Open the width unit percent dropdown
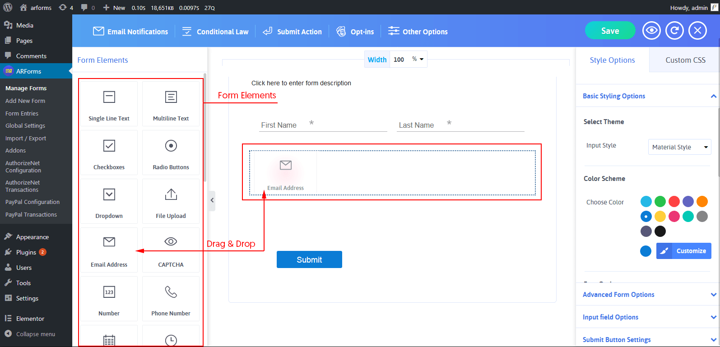The height and width of the screenshot is (347, 720). (418, 59)
